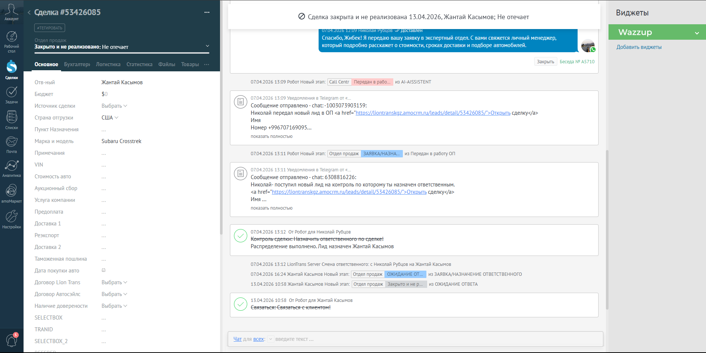The image size is (706, 353).
Task: Click ЗАЯВКА/НАЗНА... stage badge
Action: coord(382,154)
